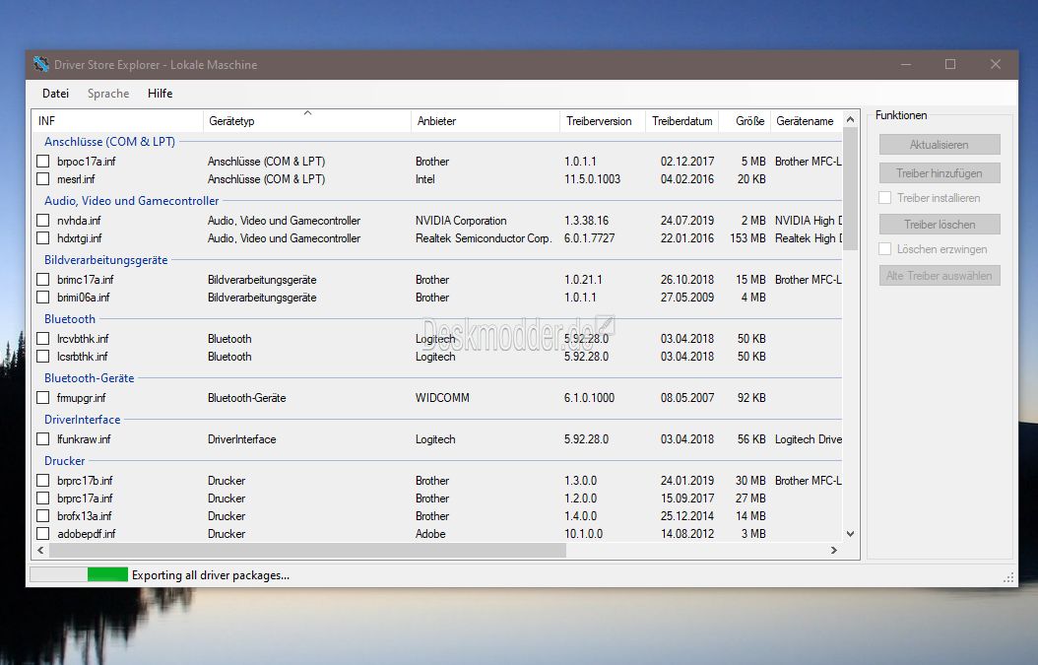
Task: Check the brpoc17a.inf driver checkbox
Action: click(43, 161)
